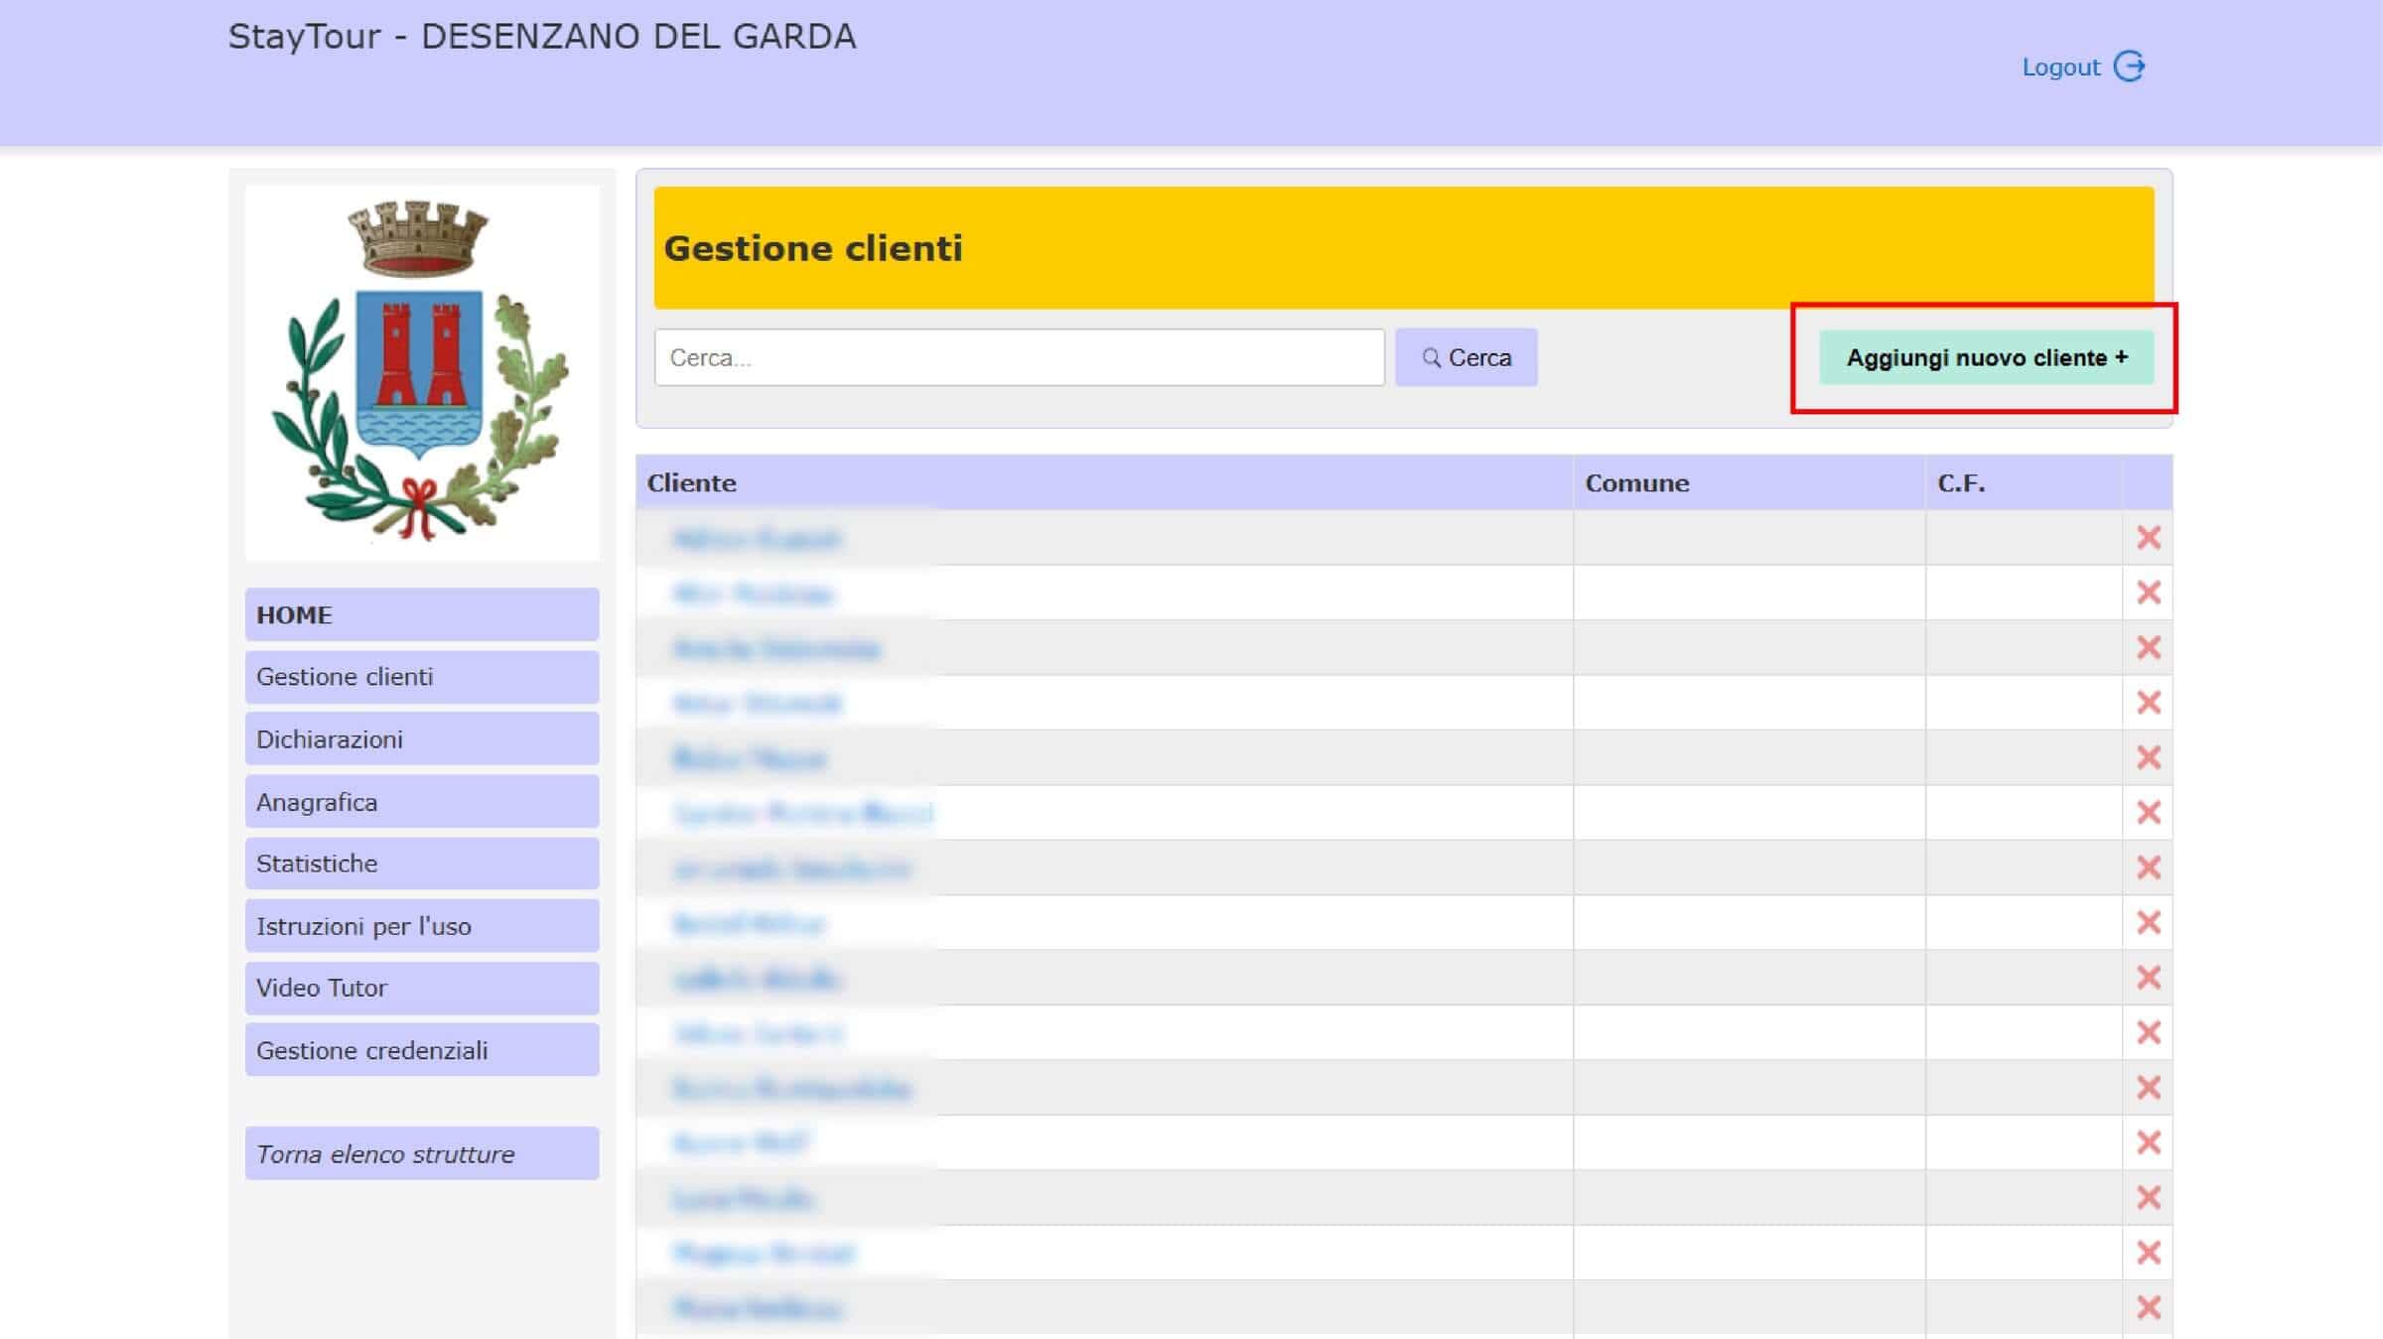Return via Torna elenco strutture
Viewport: 2383px width, 1339px height.
pyautogui.click(x=422, y=1153)
